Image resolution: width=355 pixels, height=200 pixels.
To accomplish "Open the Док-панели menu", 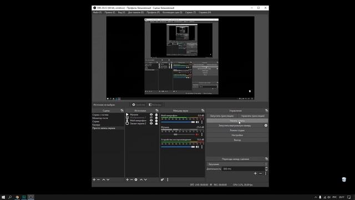I will [136, 12].
